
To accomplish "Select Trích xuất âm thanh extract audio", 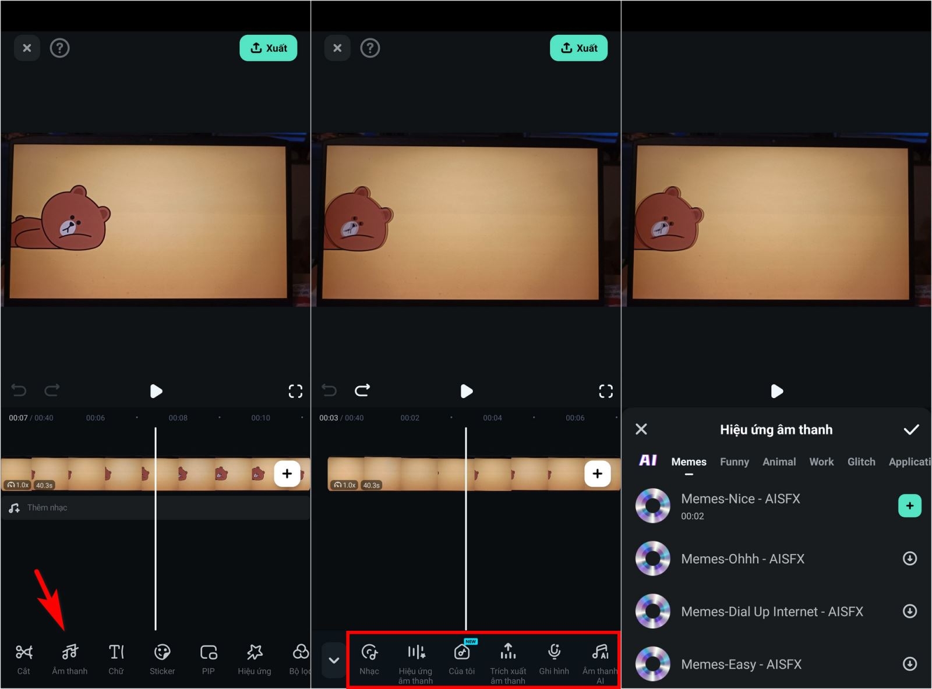I will tap(508, 663).
